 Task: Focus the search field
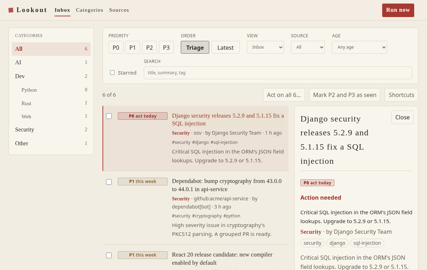pos(278,73)
